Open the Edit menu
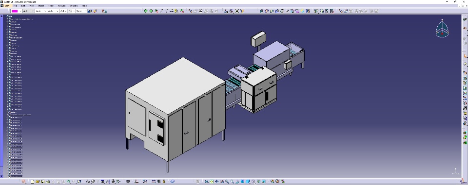The height and width of the screenshot is (185, 468). pyautogui.click(x=23, y=6)
